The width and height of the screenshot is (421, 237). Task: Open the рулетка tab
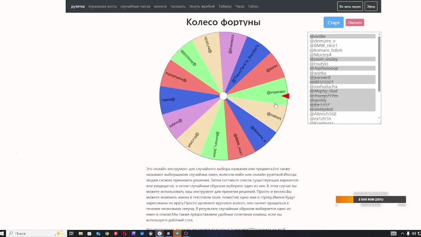coord(78,6)
